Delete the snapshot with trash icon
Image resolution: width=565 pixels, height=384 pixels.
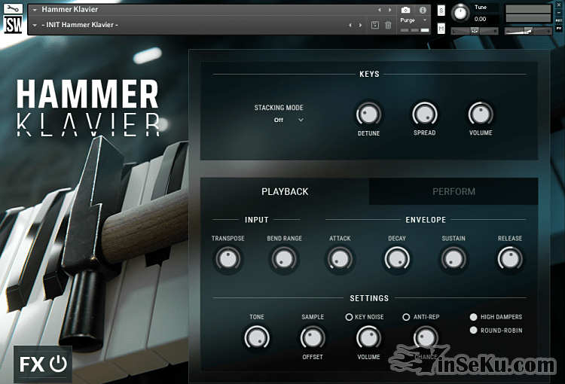coord(388,26)
